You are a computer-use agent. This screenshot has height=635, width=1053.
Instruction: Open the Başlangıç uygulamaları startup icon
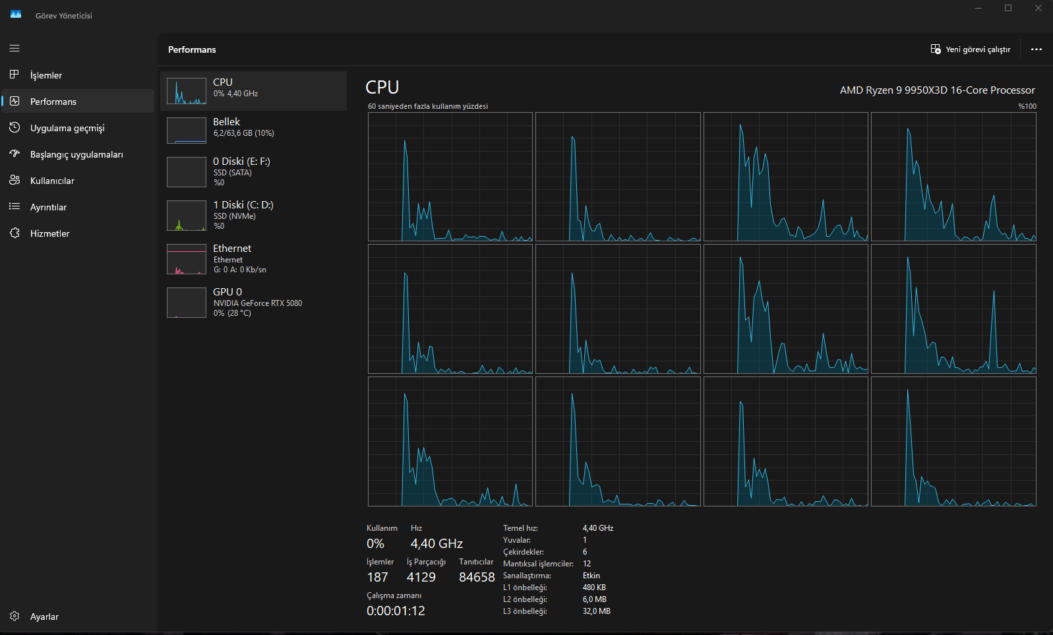point(15,154)
